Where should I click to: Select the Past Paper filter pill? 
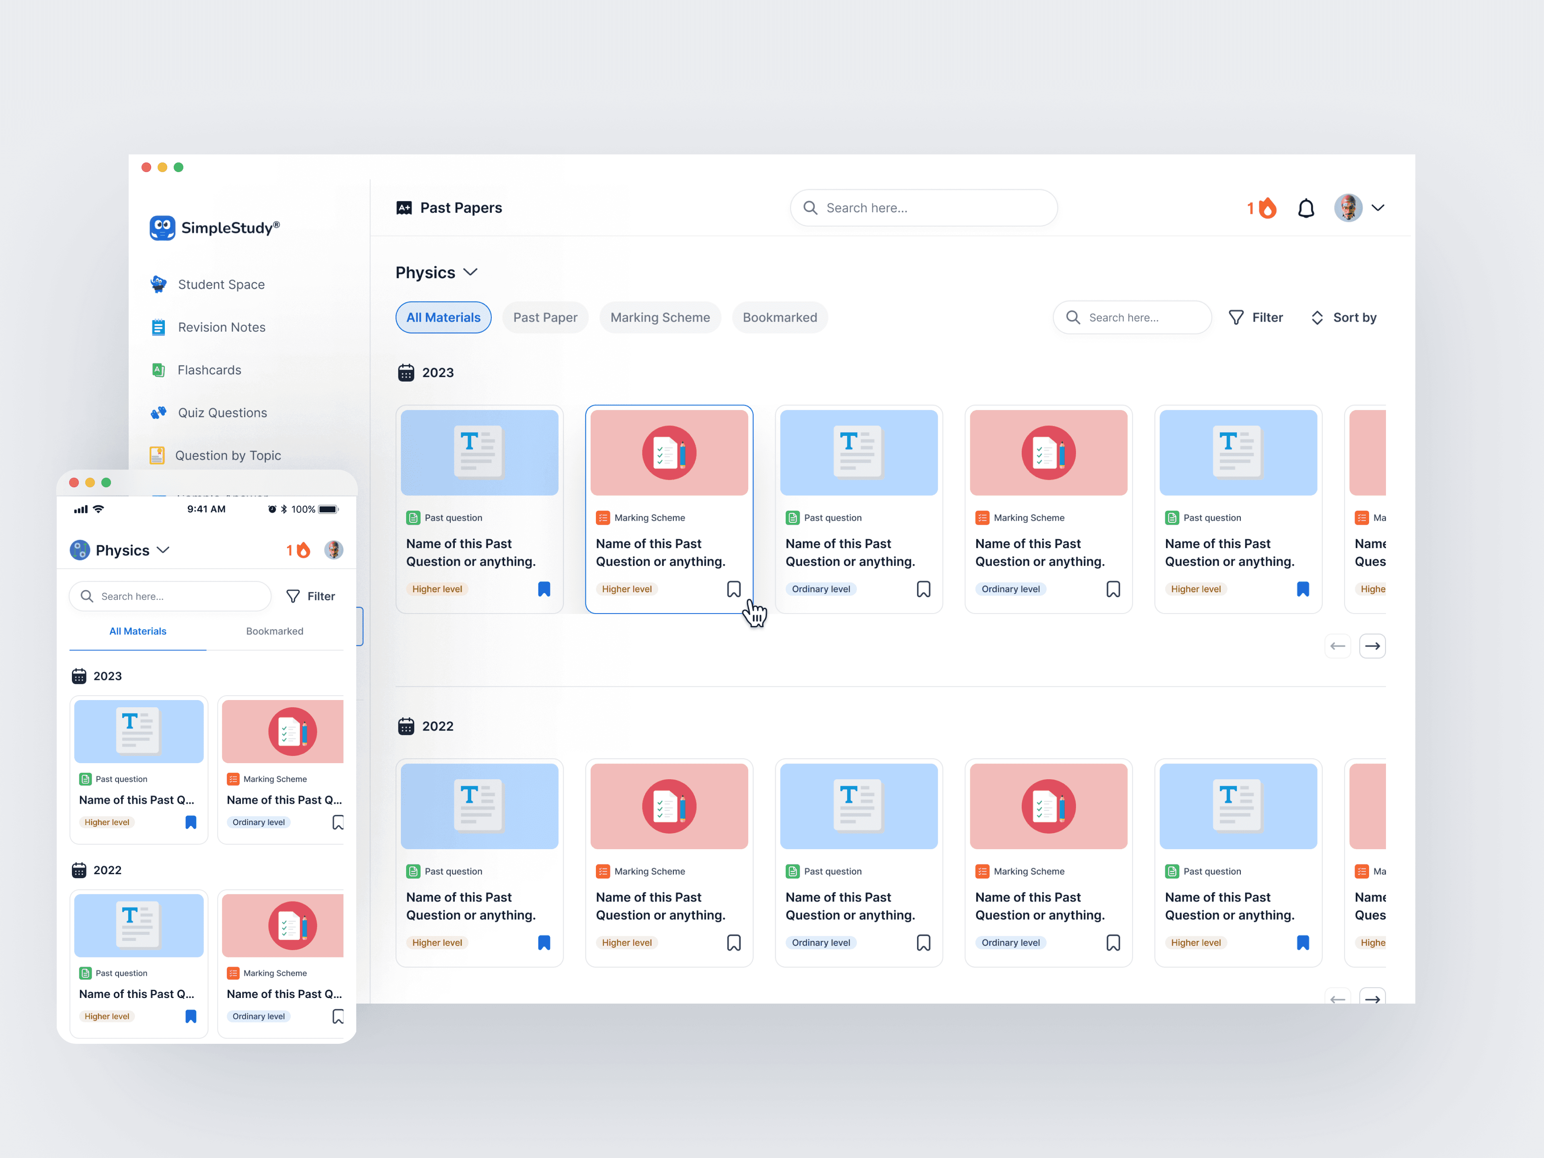tap(544, 318)
